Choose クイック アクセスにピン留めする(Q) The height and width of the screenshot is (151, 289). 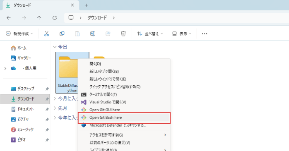click(124, 87)
